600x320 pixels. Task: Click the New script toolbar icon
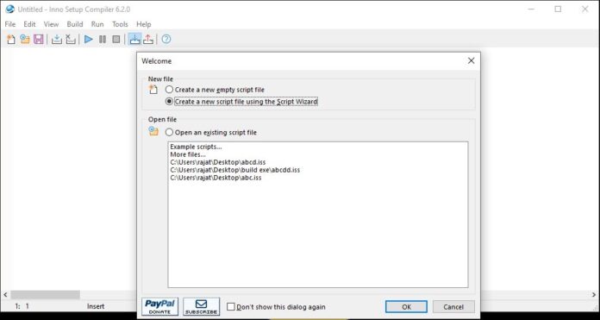click(x=11, y=39)
